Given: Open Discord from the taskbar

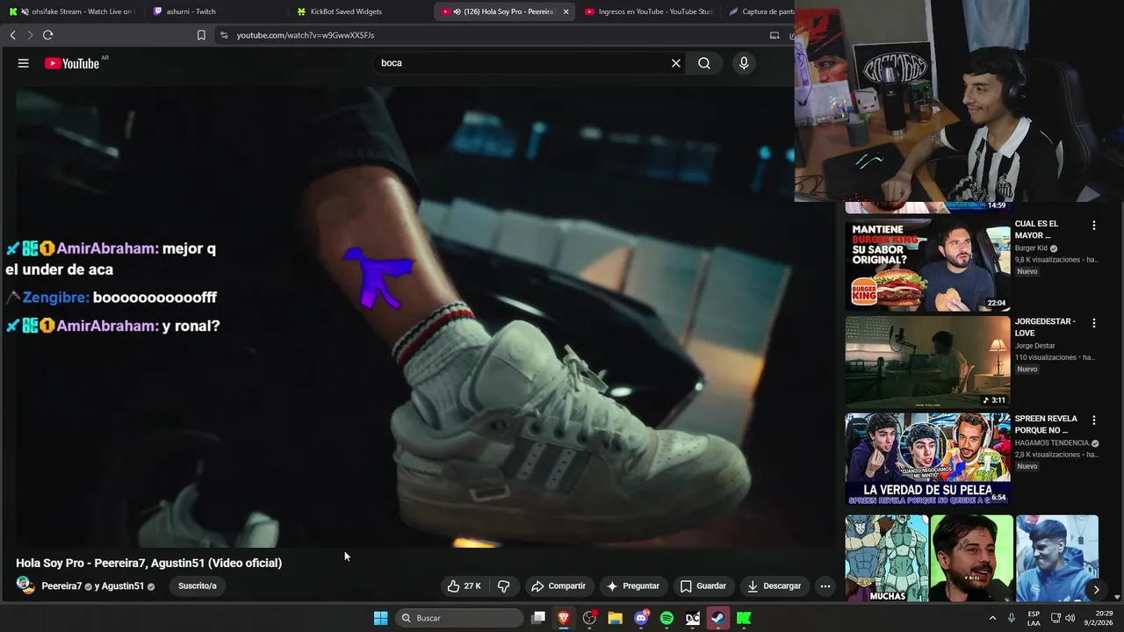Looking at the screenshot, I should click(641, 618).
